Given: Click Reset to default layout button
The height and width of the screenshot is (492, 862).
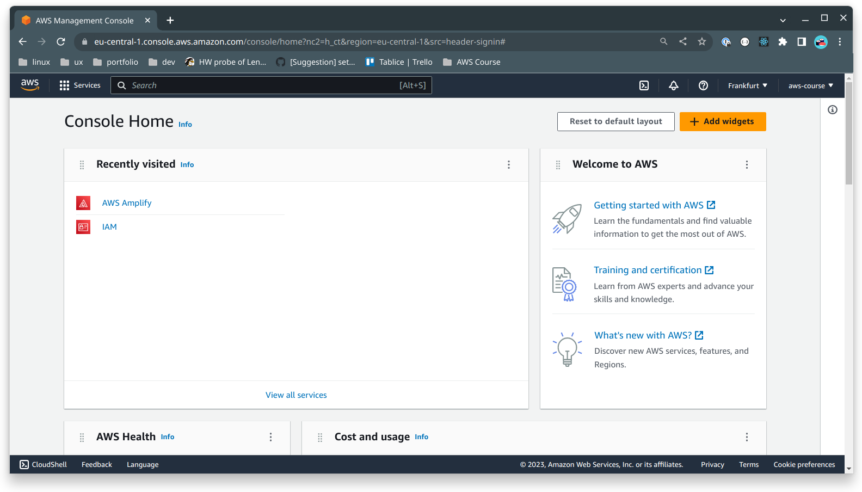Looking at the screenshot, I should pyautogui.click(x=616, y=121).
